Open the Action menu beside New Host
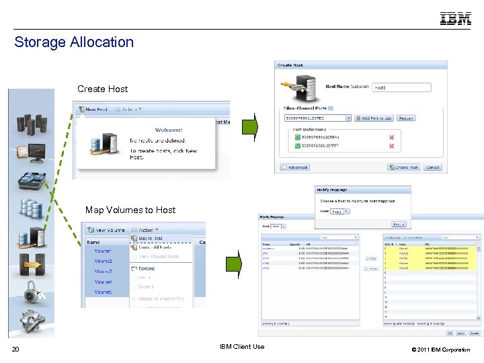The width and height of the screenshot is (484, 363). click(x=128, y=110)
